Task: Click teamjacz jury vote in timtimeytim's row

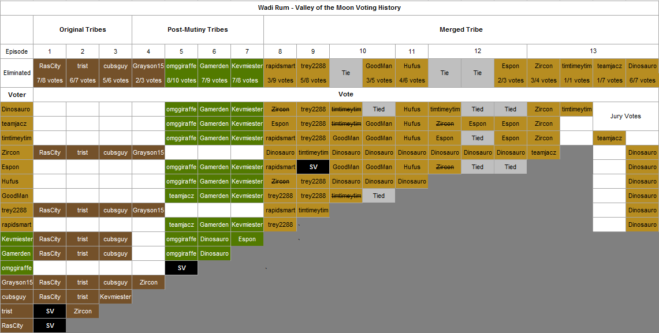Action: 609,138
